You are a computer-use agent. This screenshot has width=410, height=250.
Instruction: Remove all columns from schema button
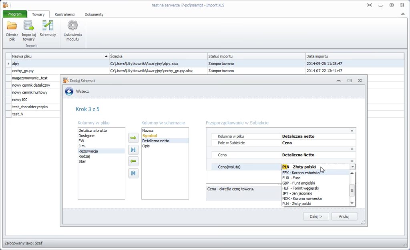pyautogui.click(x=133, y=173)
